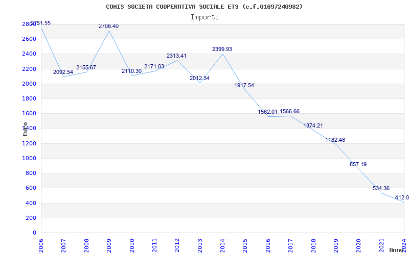The height and width of the screenshot is (255, 409).
Task: Click the 2008 x-axis year label
Action: pos(86,246)
